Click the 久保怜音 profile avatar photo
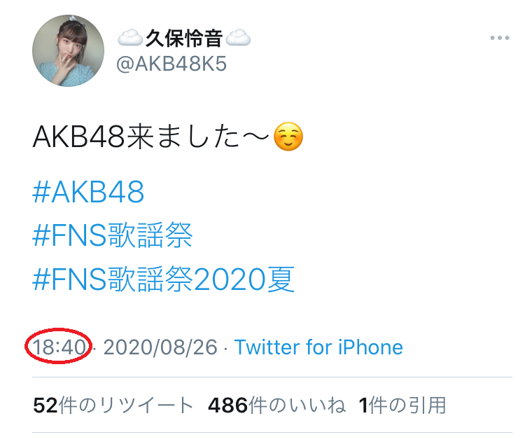 (69, 50)
